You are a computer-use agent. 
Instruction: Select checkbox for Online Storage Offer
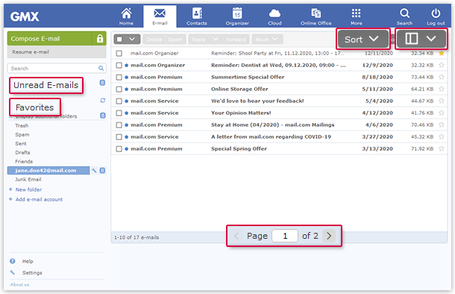tap(119, 89)
